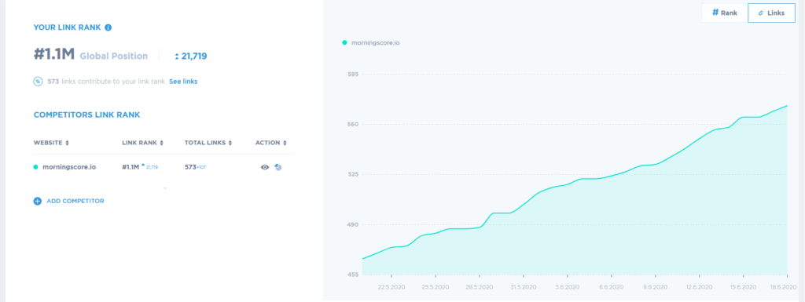The image size is (805, 302).
Task: Select the morningscore.io row green dot
Action: tap(36, 167)
